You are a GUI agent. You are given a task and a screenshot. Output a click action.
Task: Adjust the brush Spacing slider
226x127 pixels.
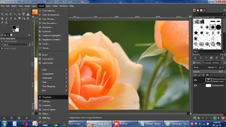[209, 54]
